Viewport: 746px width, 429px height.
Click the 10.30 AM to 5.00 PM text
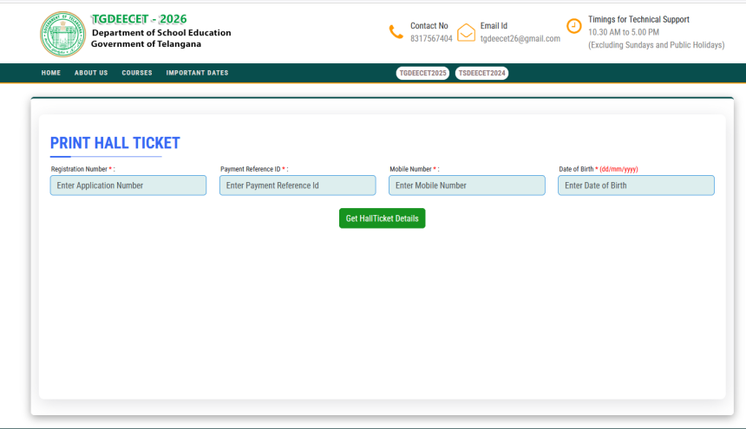[x=623, y=32]
